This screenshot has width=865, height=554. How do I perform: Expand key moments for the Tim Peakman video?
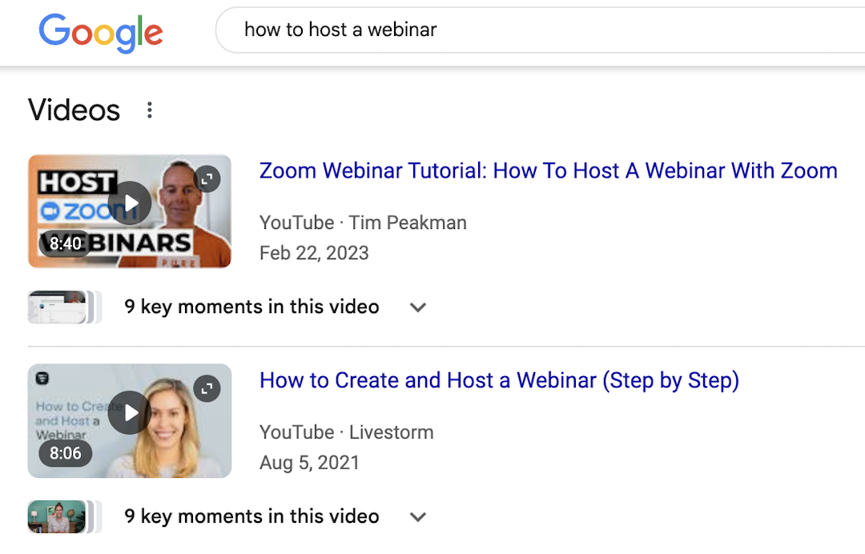coord(418,307)
